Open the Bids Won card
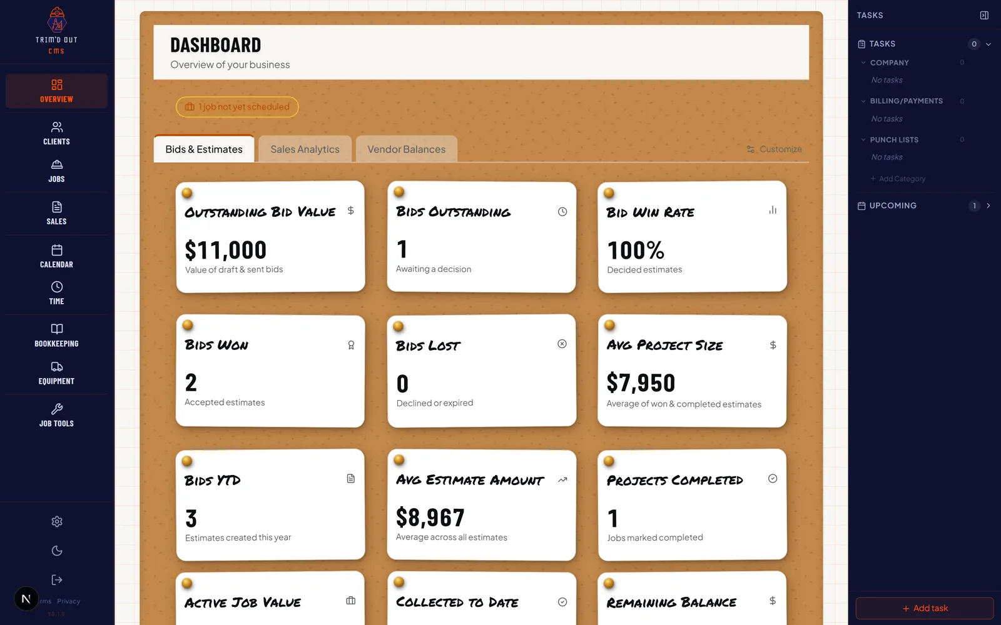The width and height of the screenshot is (1001, 625). coord(270,371)
